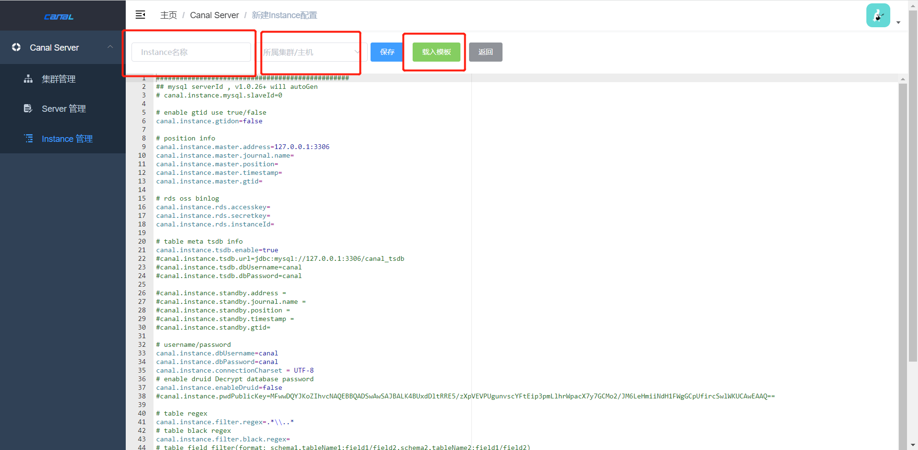
Task: Click the 载入模板 button
Action: 437,52
